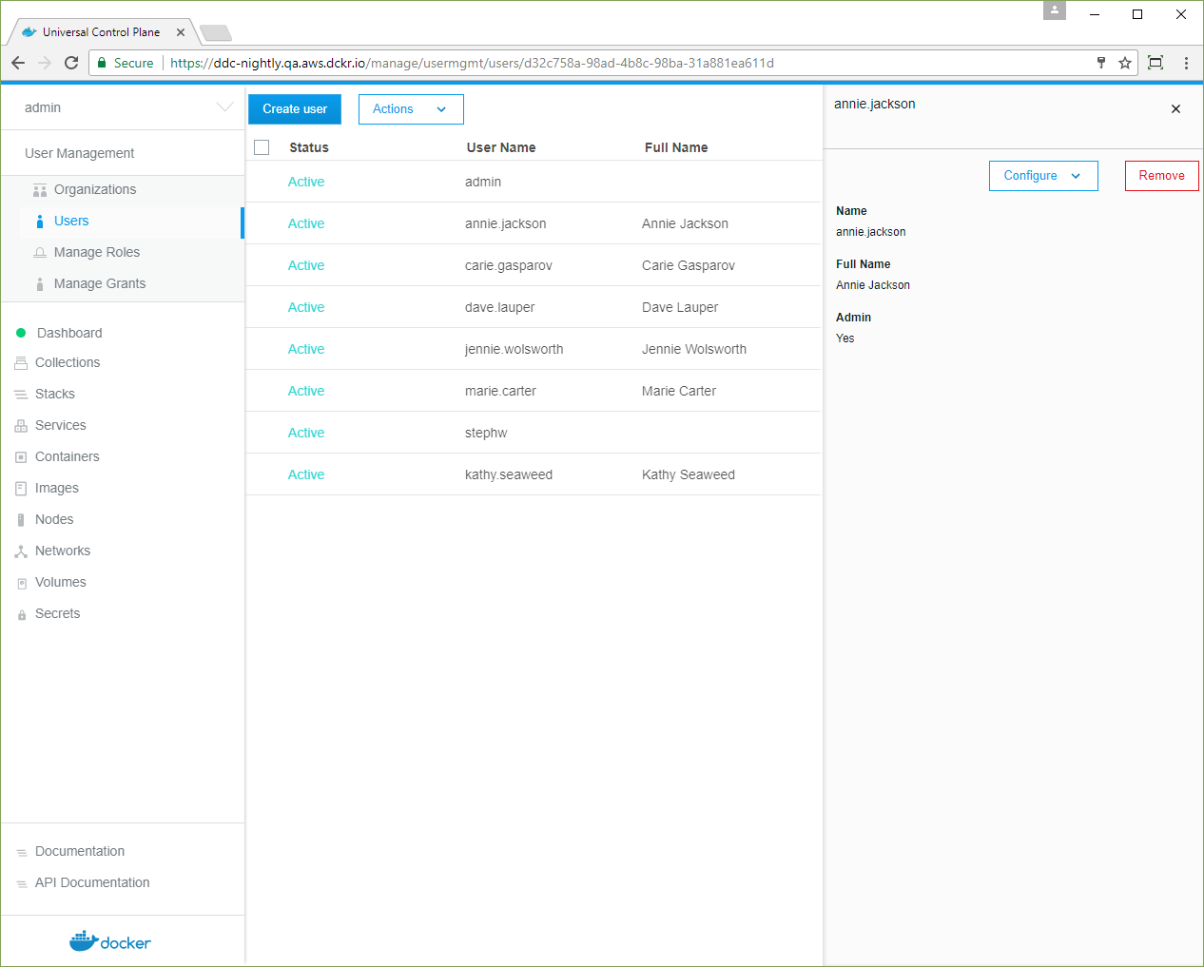Image resolution: width=1204 pixels, height=967 pixels.
Task: Click the Create user button
Action: coord(295,109)
